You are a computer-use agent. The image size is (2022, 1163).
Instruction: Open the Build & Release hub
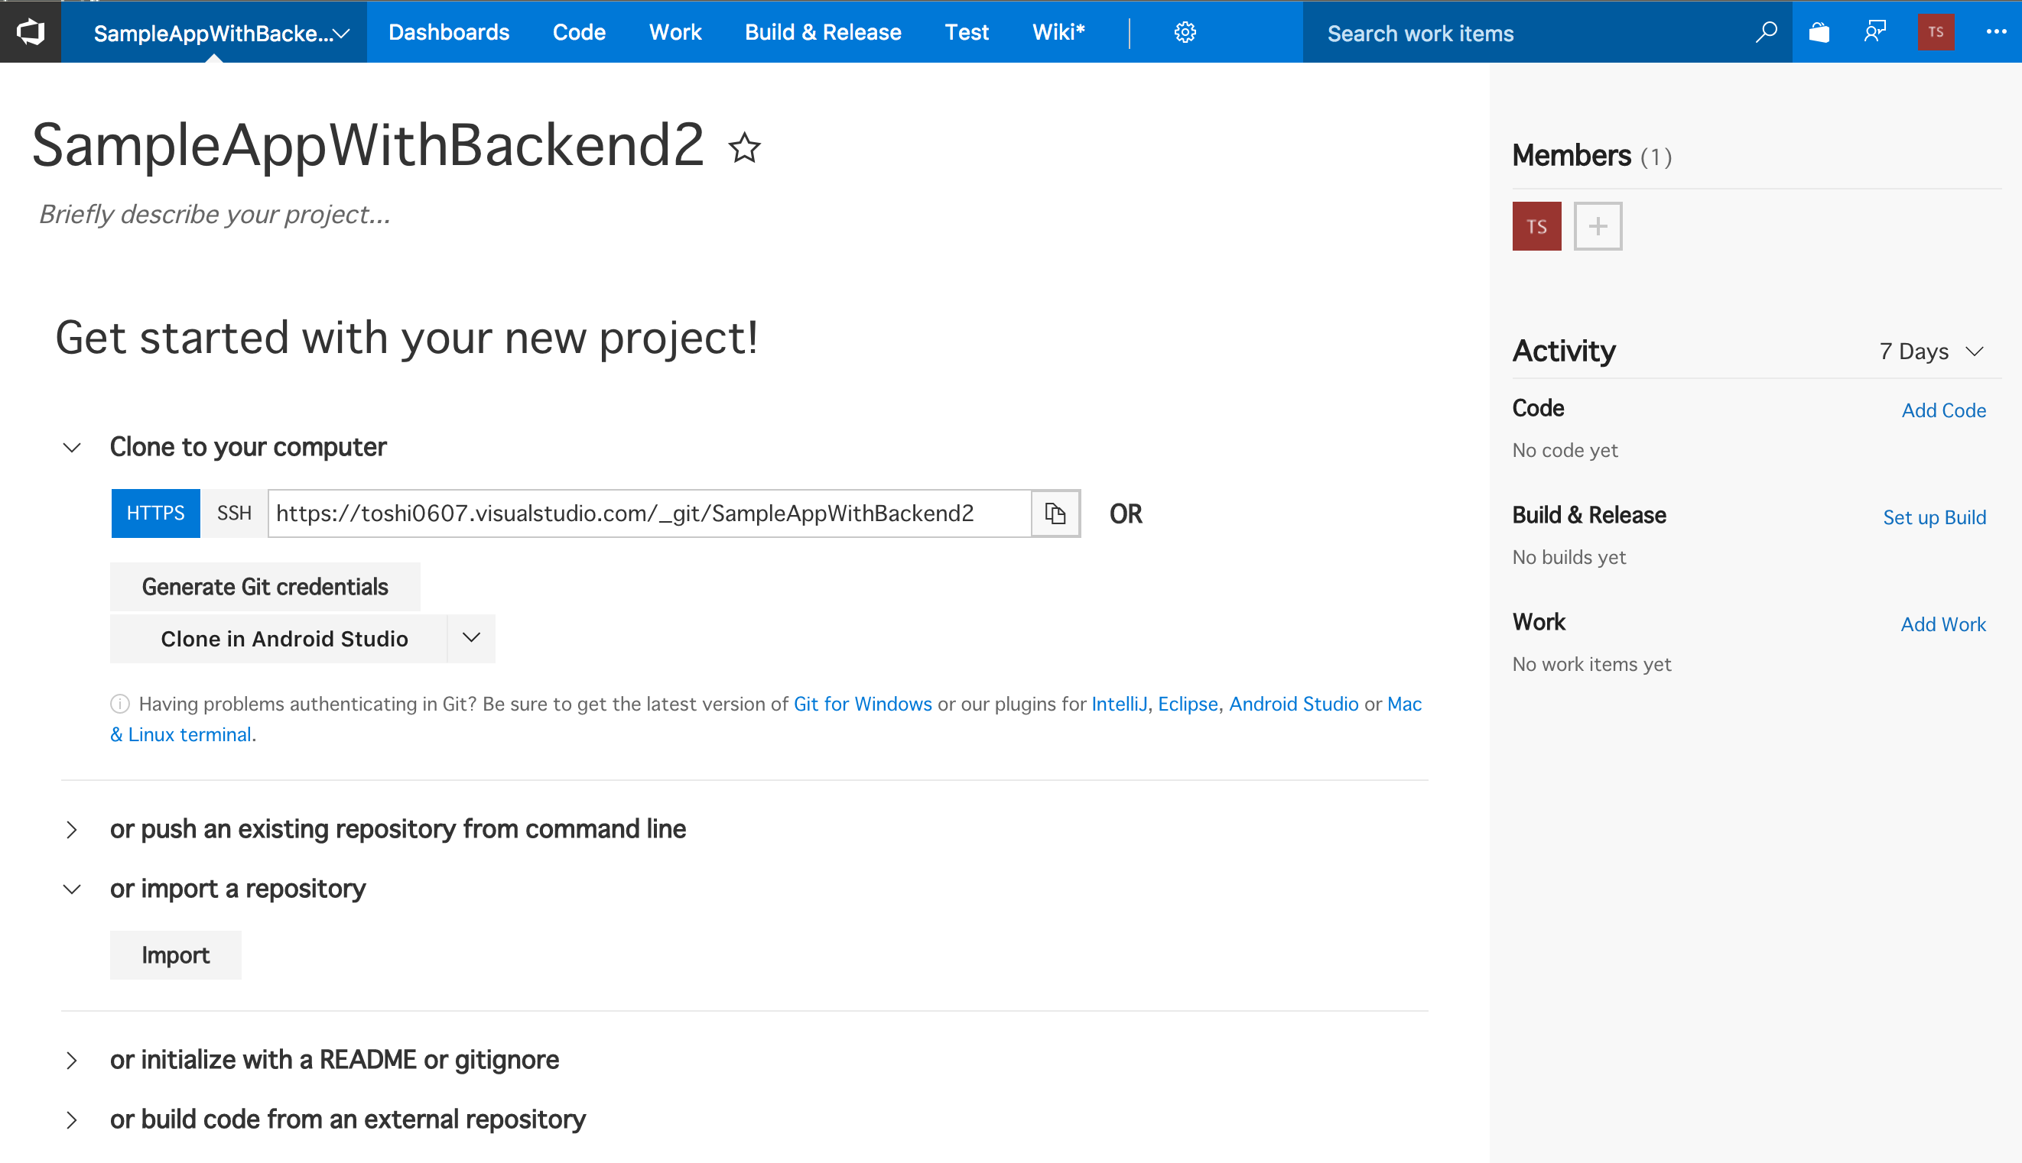point(823,33)
